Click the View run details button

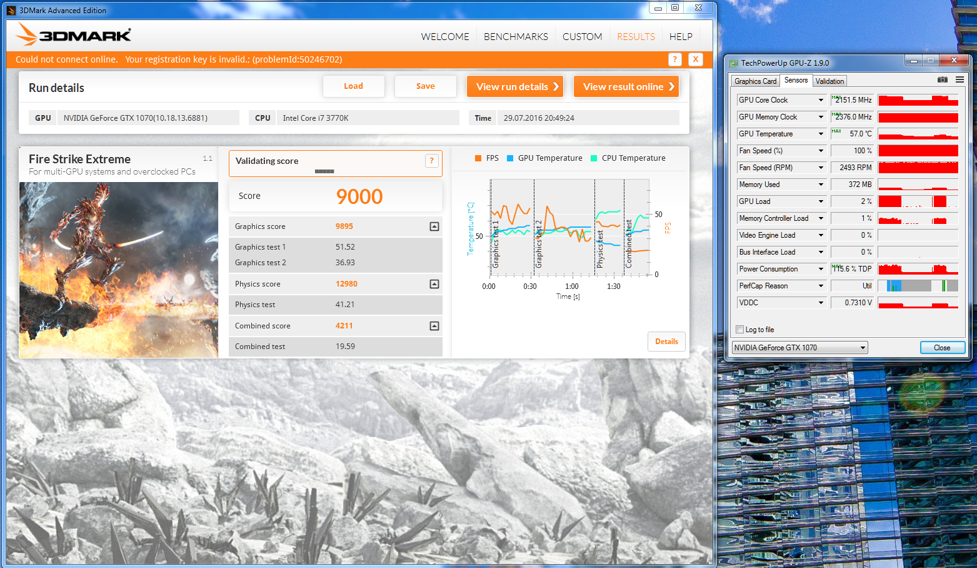[x=515, y=86]
